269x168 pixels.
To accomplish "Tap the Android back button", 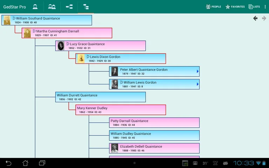I will click(x=8, y=163).
